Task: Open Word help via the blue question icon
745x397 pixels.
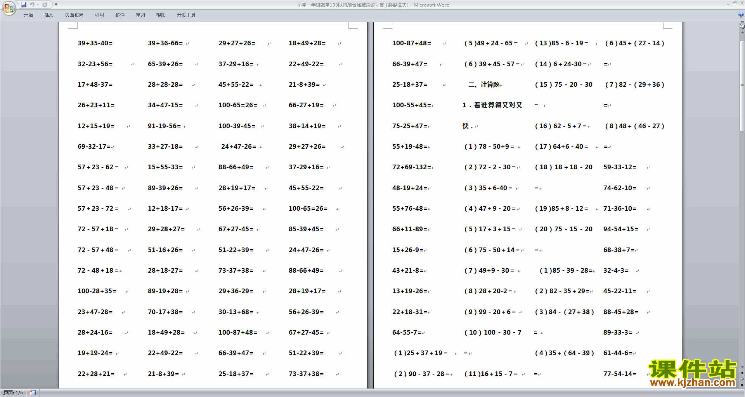Action: [x=741, y=15]
